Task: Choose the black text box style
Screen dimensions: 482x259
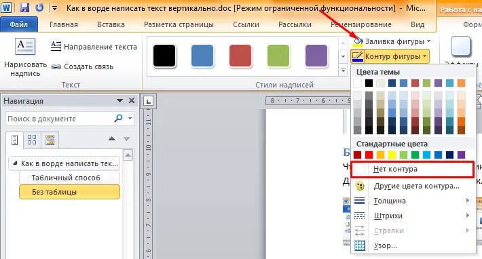Action: point(164,56)
